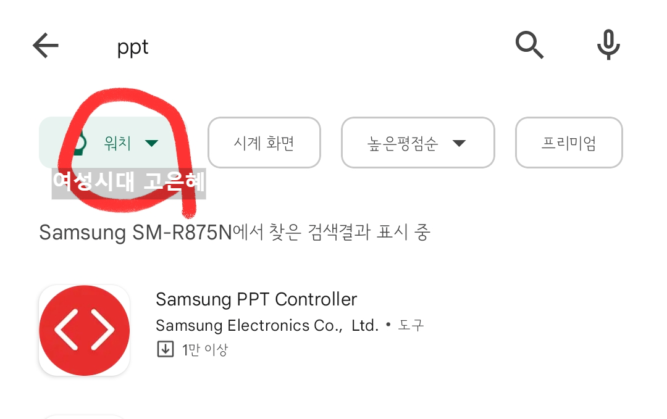Click the Samsung Electronics Co., Ltd. developer name
This screenshot has width=667, height=419.
point(267,325)
